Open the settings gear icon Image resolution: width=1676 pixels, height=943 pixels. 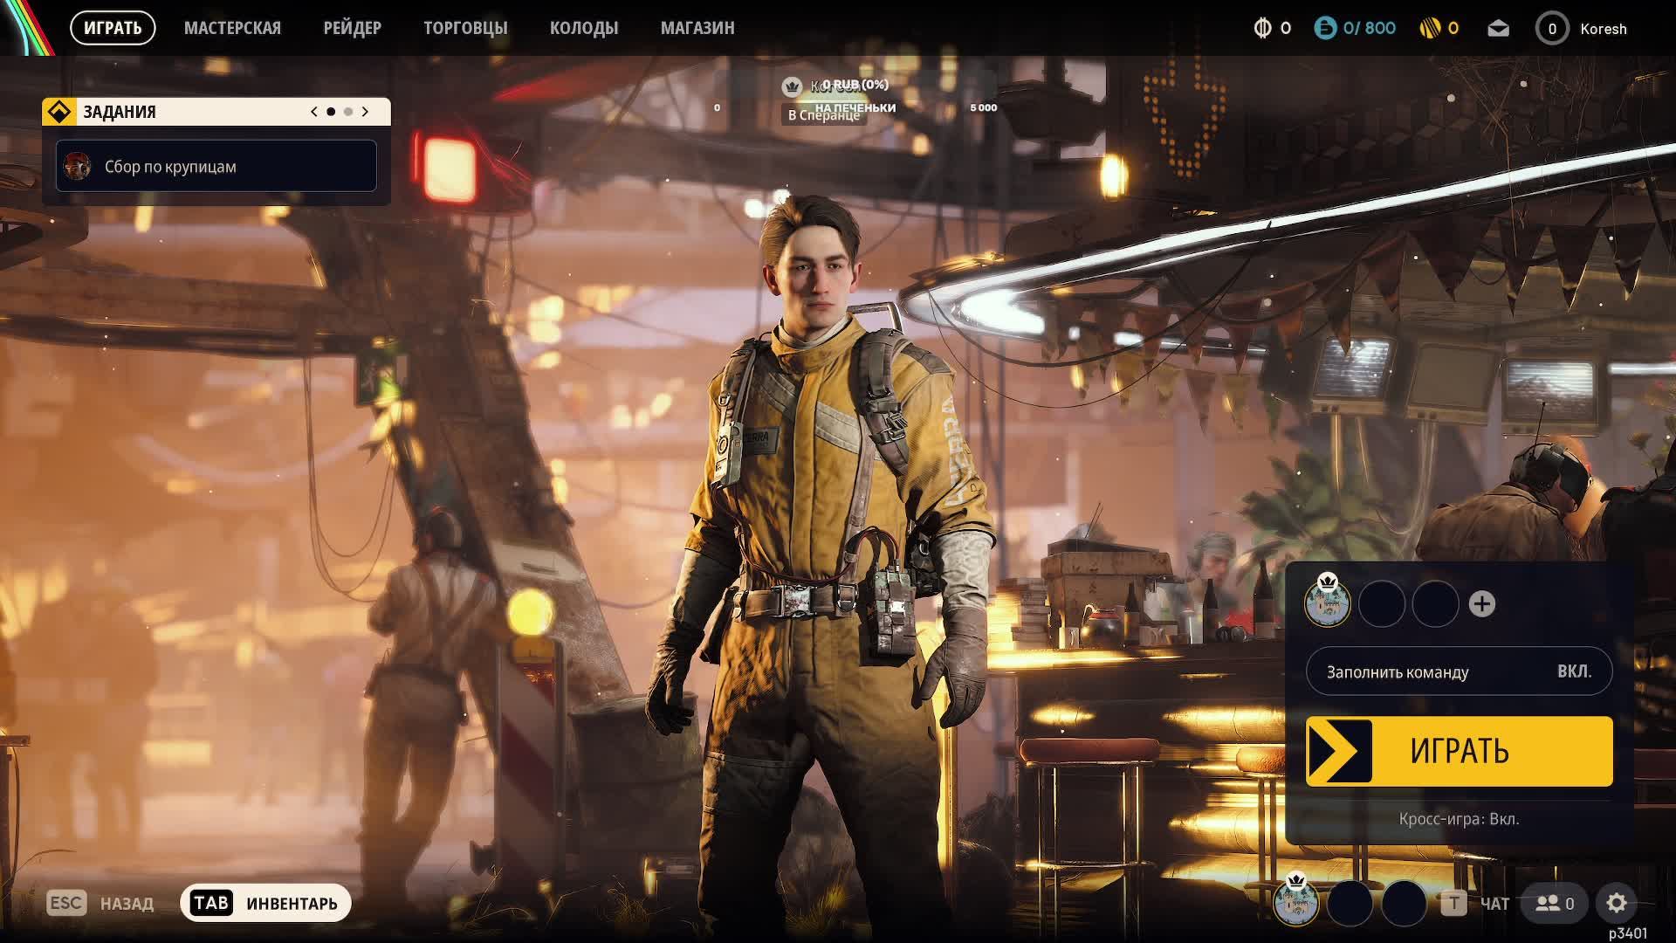tap(1616, 903)
